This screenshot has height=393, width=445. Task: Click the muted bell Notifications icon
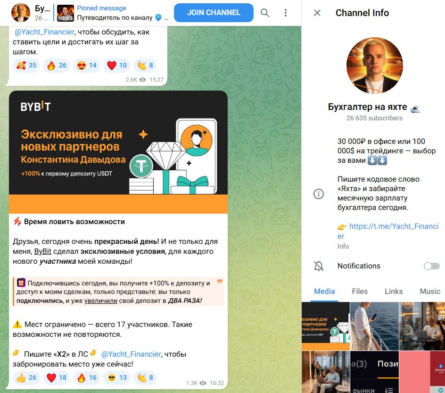pos(318,266)
